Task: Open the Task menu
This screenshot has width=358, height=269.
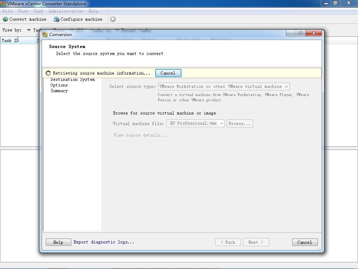Action: [38, 11]
